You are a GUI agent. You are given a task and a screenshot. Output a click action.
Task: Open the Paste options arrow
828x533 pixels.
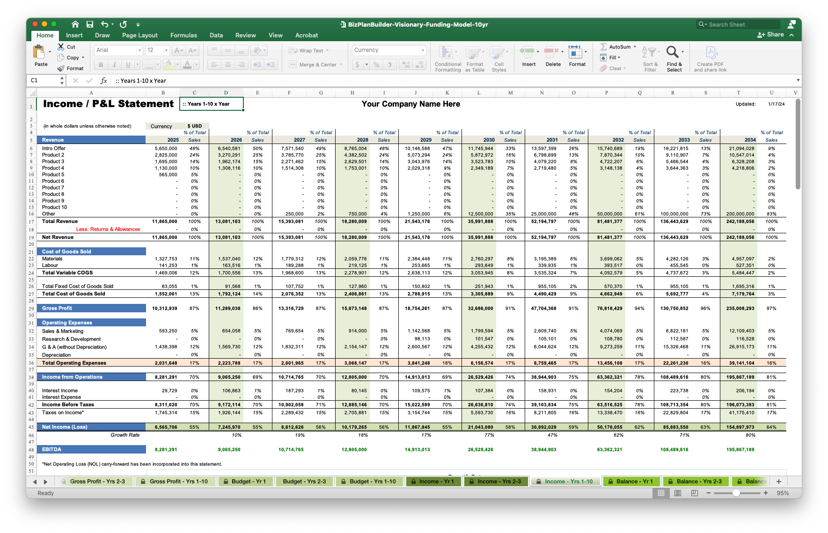(x=50, y=52)
